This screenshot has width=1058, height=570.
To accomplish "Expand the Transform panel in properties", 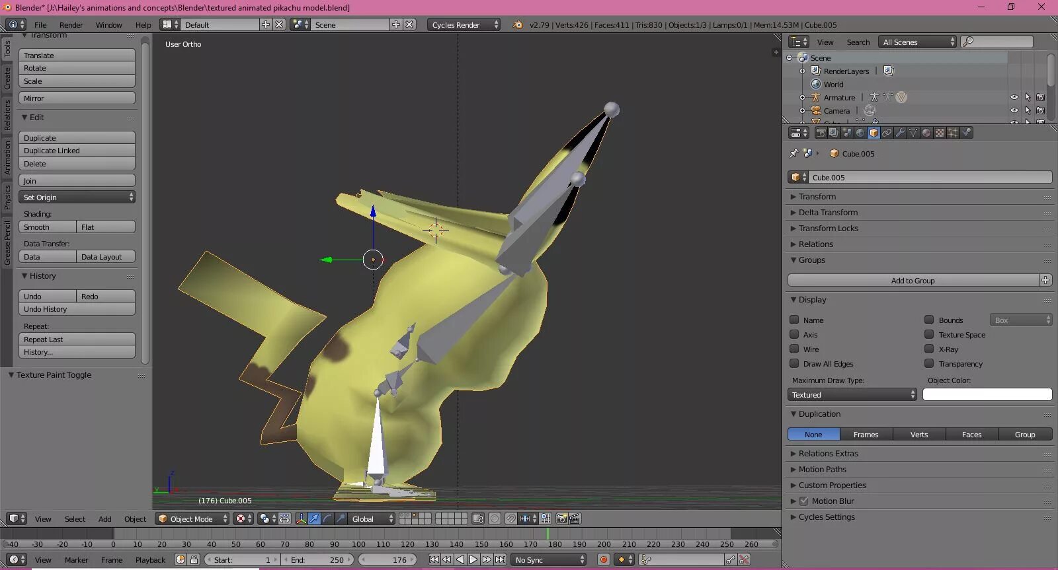I will (817, 196).
